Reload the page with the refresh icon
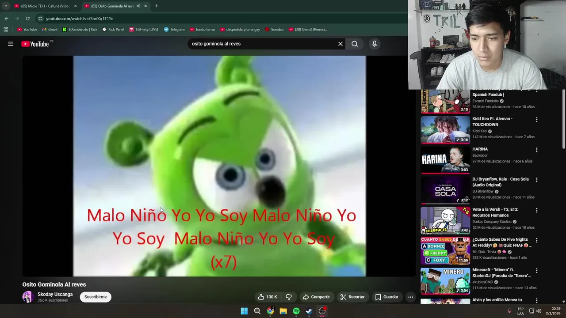Image resolution: width=566 pixels, height=318 pixels. click(x=27, y=19)
